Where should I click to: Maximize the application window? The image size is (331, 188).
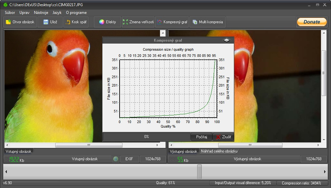tap(317, 5)
